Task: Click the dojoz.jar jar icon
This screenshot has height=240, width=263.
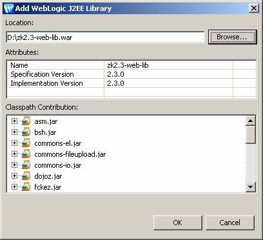Action: [26, 176]
